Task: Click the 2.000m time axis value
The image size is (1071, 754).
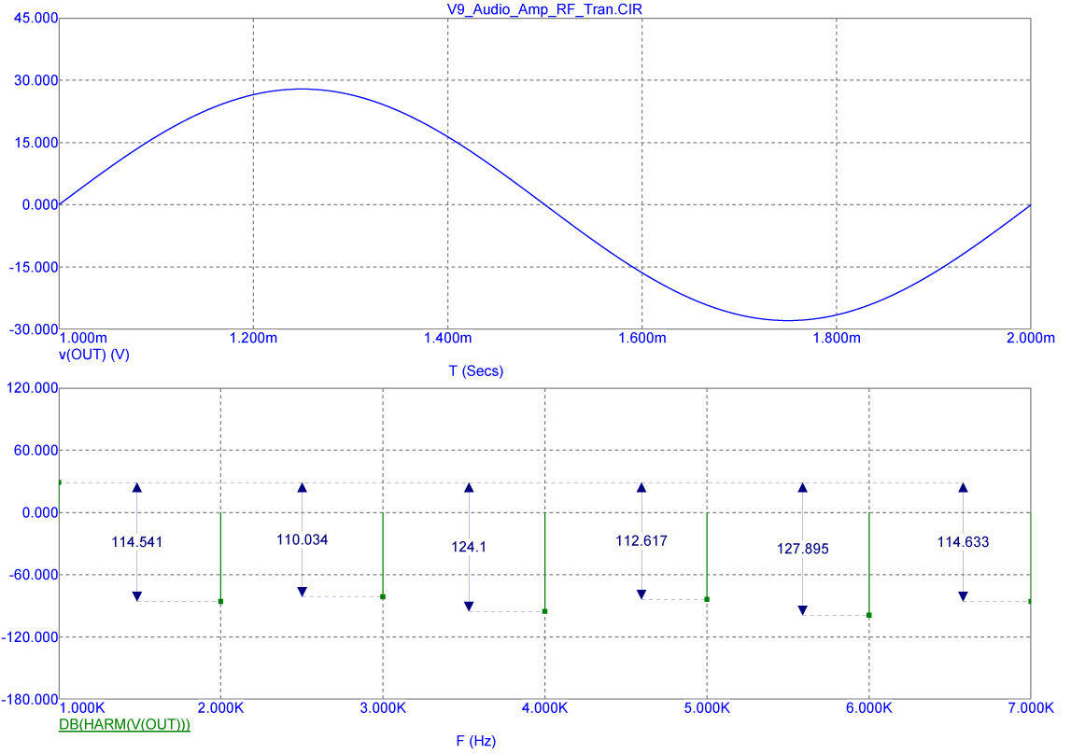Action: coord(1031,339)
